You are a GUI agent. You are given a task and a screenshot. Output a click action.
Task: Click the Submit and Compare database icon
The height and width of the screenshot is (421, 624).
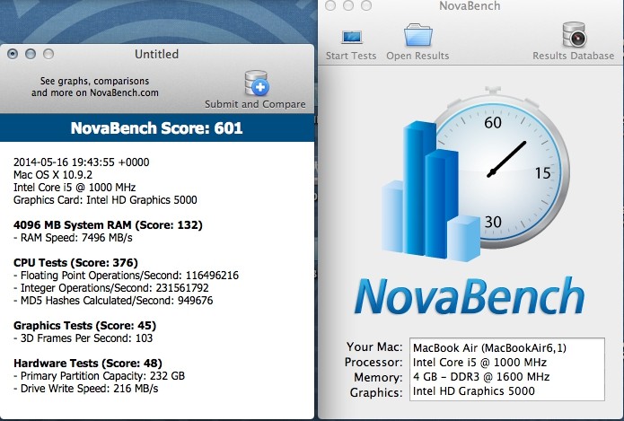[x=255, y=83]
